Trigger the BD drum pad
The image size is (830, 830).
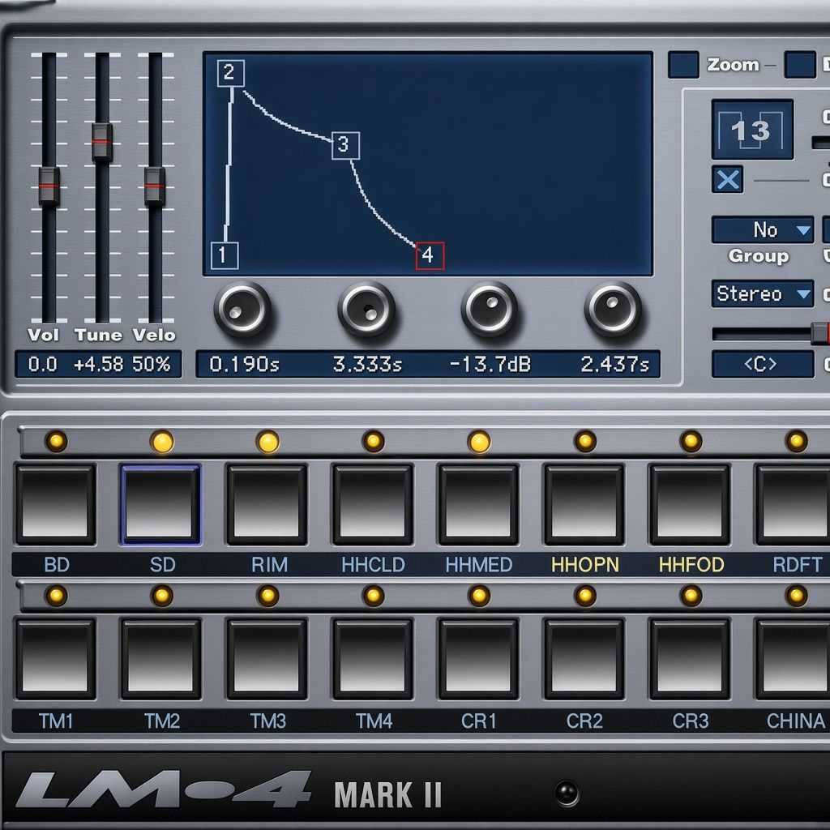tap(55, 504)
